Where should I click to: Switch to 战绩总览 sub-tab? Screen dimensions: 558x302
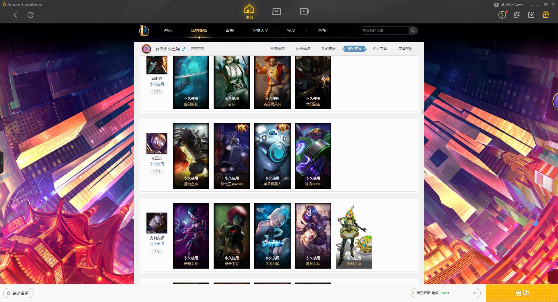278,49
